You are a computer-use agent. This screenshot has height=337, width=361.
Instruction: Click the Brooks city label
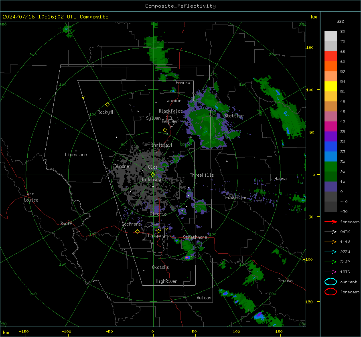(x=285, y=280)
